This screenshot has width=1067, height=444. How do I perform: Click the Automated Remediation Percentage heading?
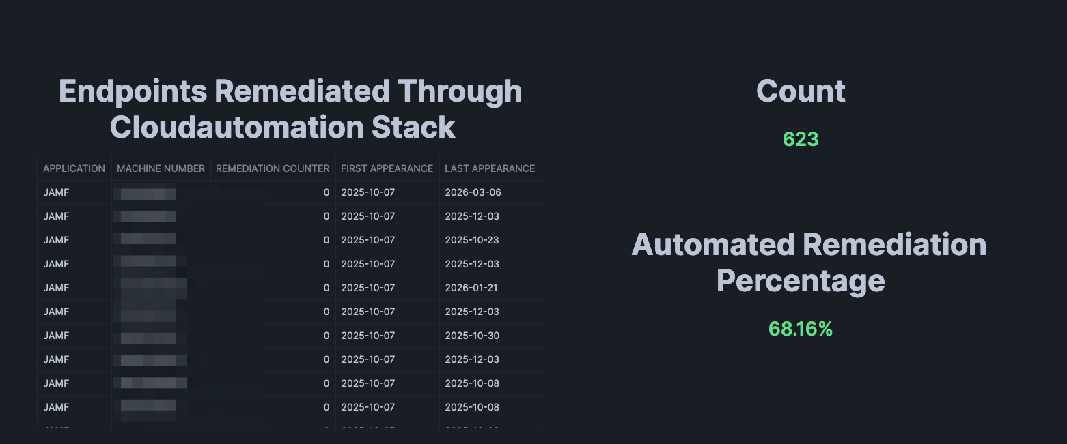tap(809, 263)
